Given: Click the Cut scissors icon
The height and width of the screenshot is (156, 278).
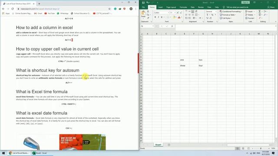Looking at the screenshot, I should click(x=148, y=12).
